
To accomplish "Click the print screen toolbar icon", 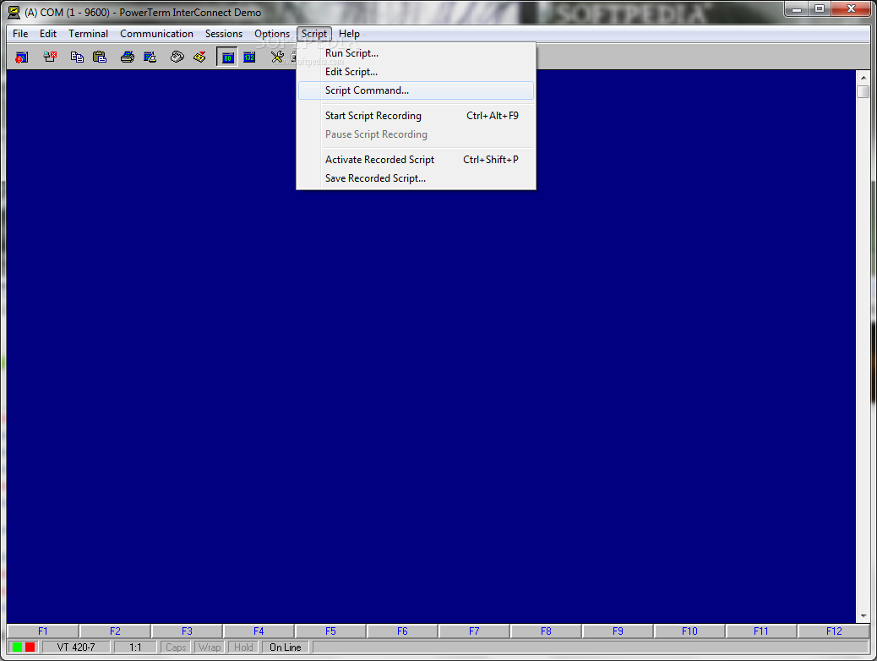I will click(150, 57).
